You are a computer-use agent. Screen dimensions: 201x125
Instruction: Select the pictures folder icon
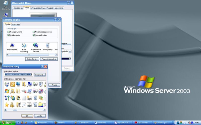[18, 98]
